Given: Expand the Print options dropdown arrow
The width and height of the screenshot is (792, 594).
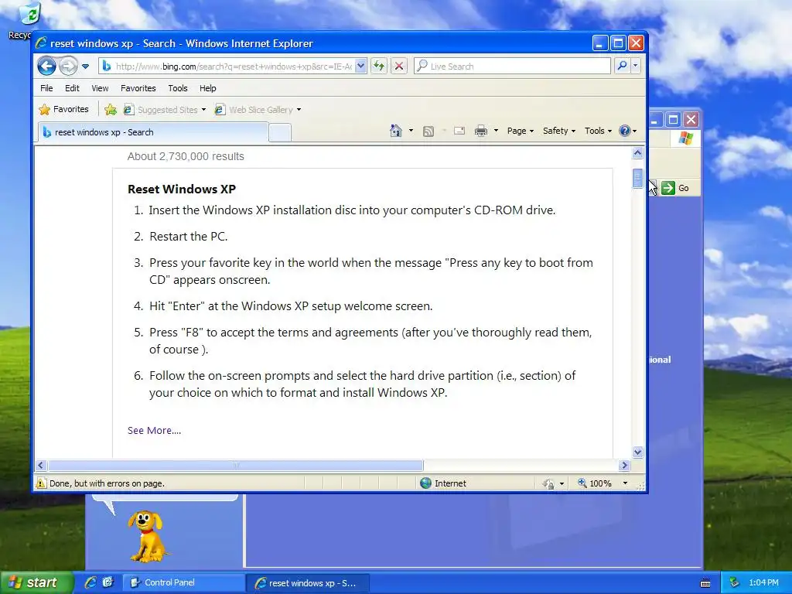Looking at the screenshot, I should click(x=496, y=131).
